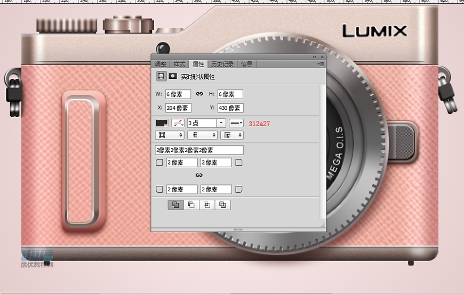Select the exclude overlapping shapes operation

coord(222,205)
